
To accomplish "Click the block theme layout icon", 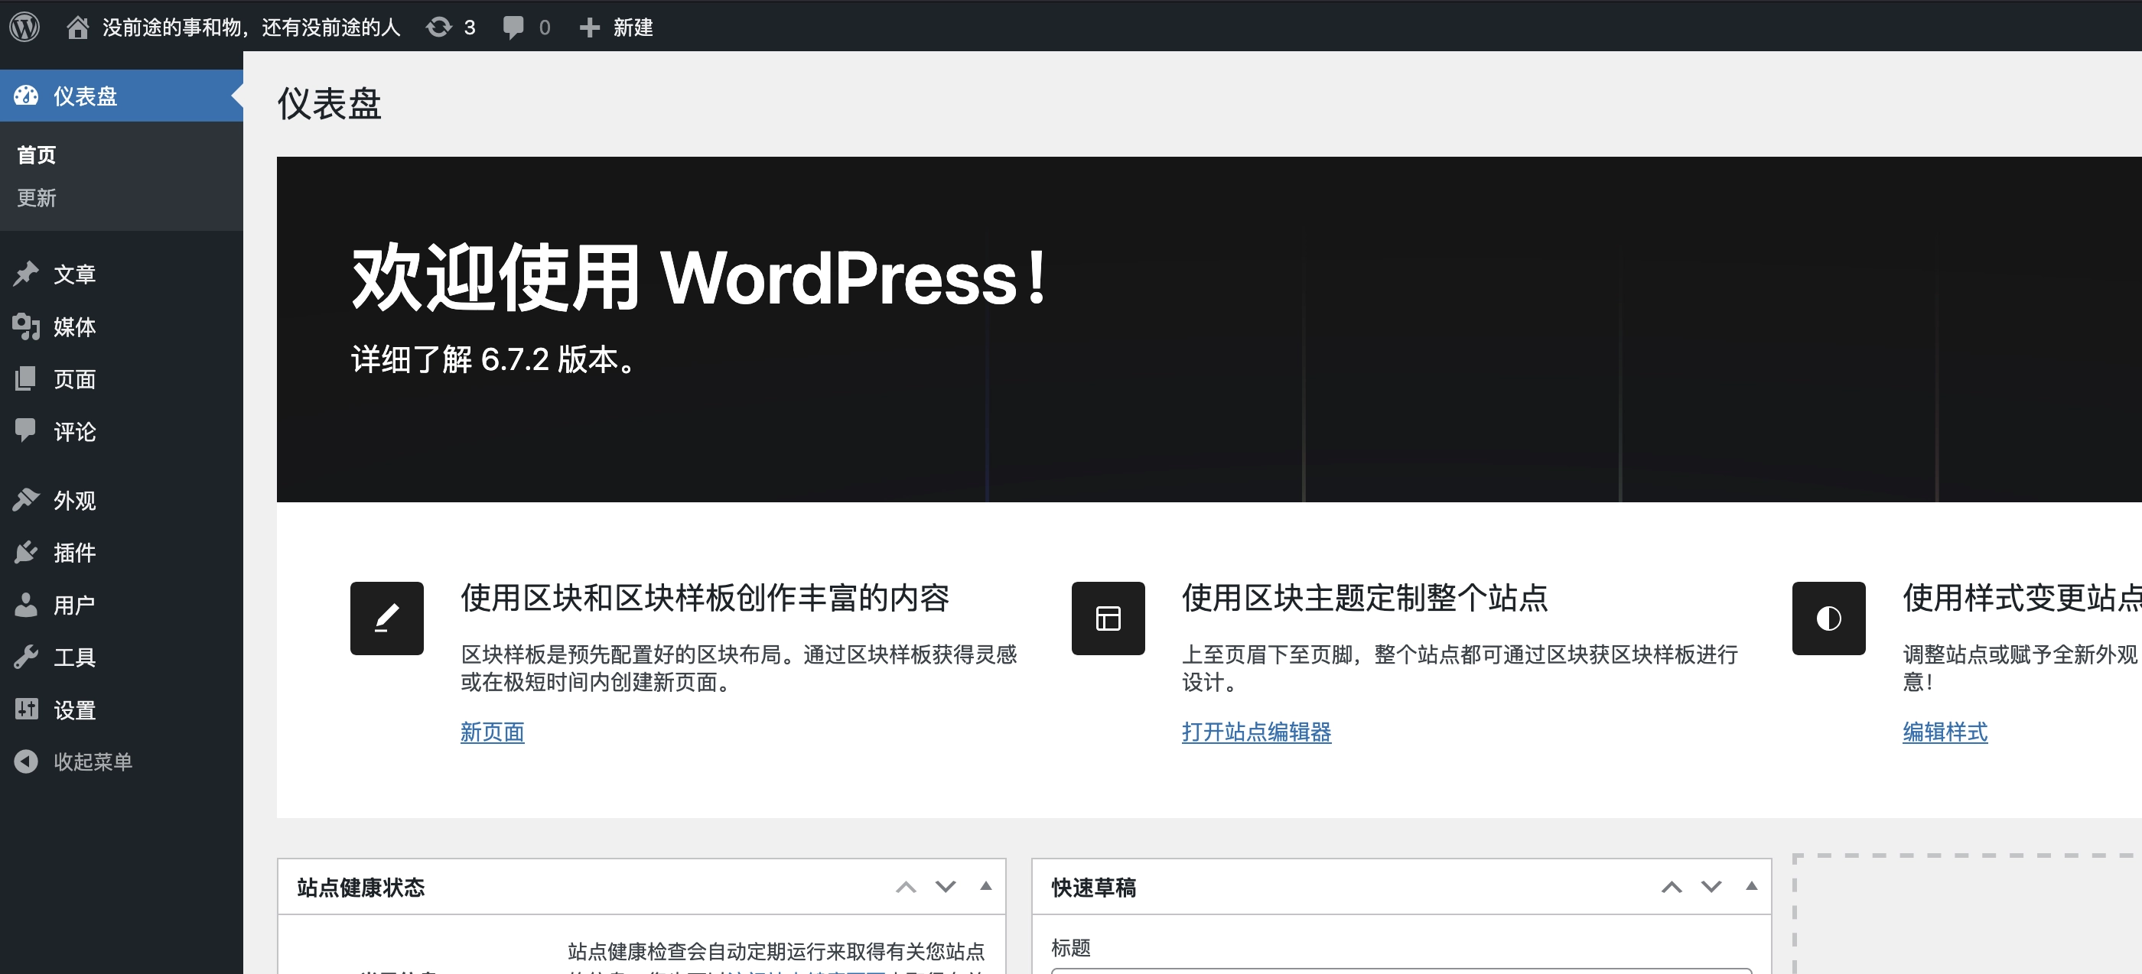I will click(x=1108, y=618).
